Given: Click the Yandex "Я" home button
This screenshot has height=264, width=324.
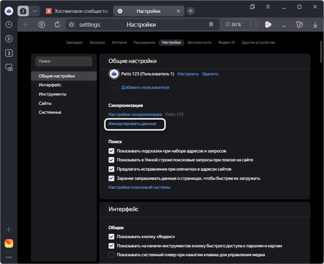Looking at the screenshot, I should point(42,24).
